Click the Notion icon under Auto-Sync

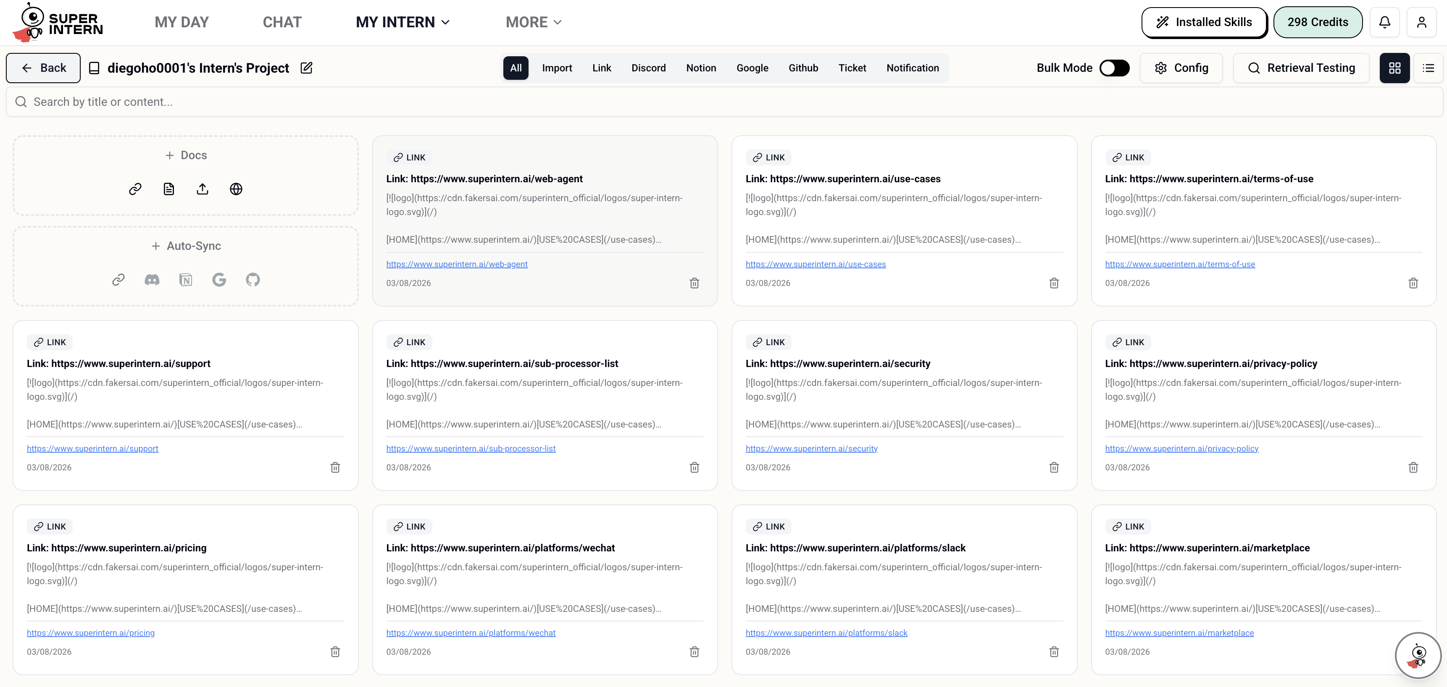point(185,280)
